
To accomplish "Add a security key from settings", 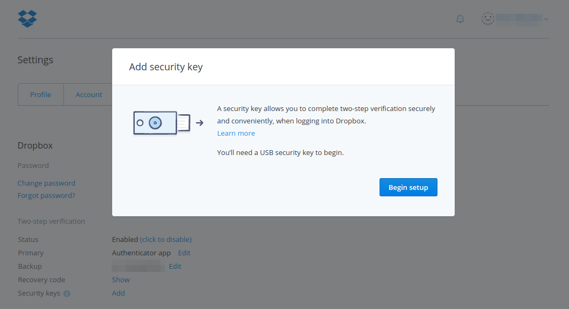I will tap(119, 293).
